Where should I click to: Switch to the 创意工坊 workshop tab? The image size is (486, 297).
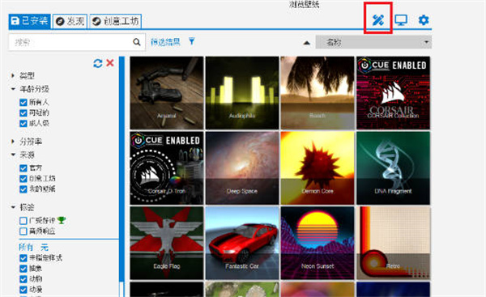point(116,21)
